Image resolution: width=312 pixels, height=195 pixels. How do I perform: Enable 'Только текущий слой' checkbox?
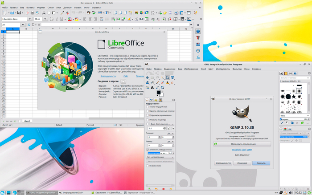click(x=148, y=107)
